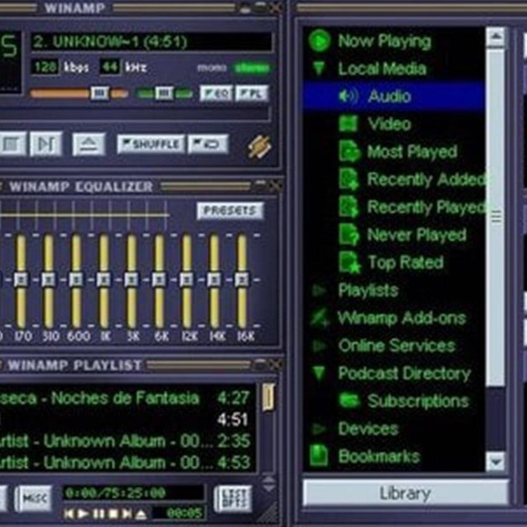Click the 14K equalizer band slider

(214, 281)
